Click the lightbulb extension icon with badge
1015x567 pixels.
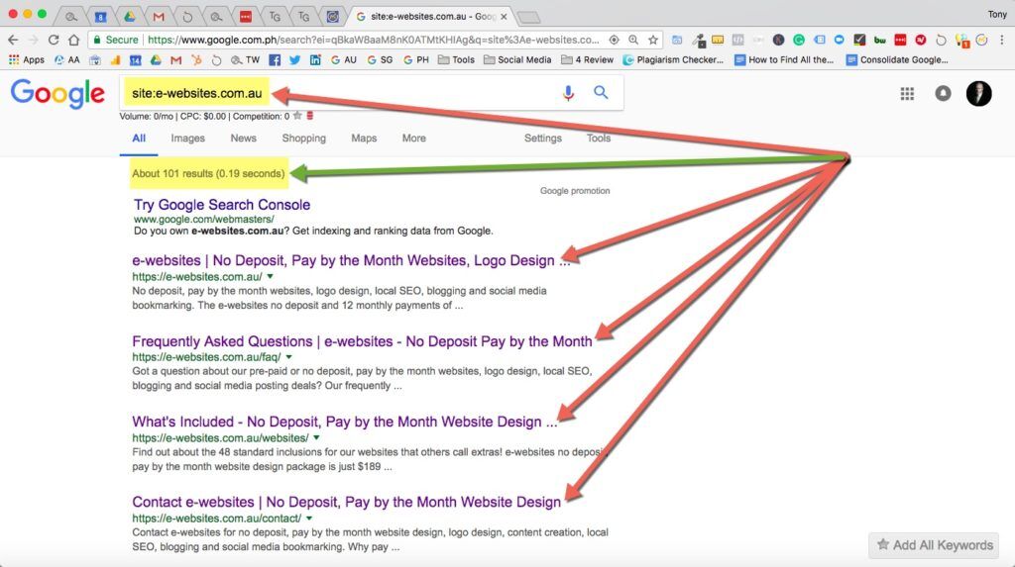[961, 41]
